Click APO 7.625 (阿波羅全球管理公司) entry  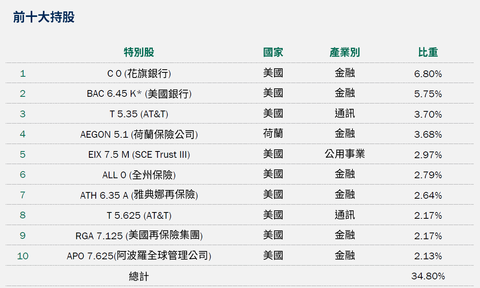click(x=139, y=256)
